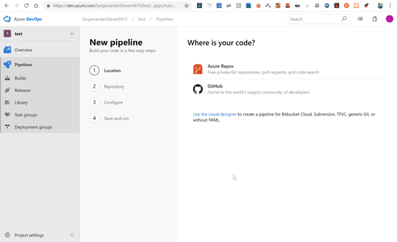This screenshot has width=397, height=242.
Task: Add new item with plus icon next to test
Action: click(72, 34)
